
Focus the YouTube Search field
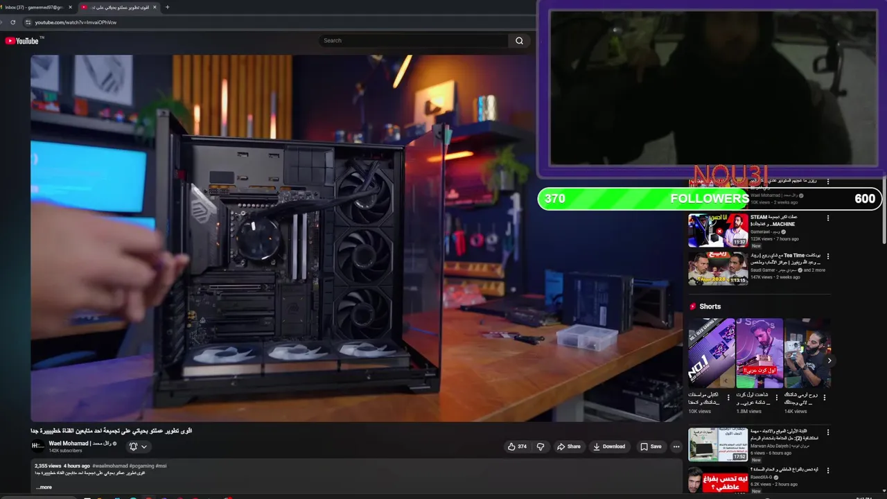pyautogui.click(x=414, y=41)
